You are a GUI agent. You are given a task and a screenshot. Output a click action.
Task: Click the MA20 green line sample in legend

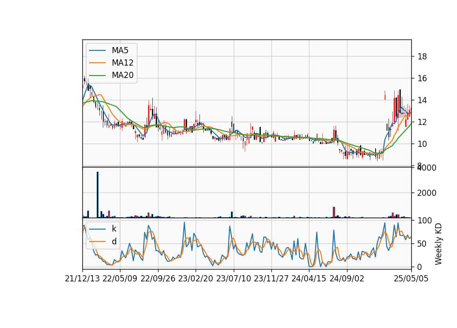[97, 76]
